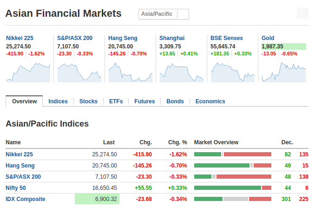Click the Last column header
315x208 pixels.
pyautogui.click(x=109, y=142)
